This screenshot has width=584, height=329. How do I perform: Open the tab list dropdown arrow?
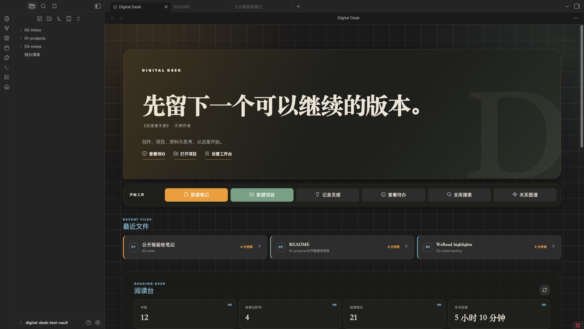(x=567, y=6)
